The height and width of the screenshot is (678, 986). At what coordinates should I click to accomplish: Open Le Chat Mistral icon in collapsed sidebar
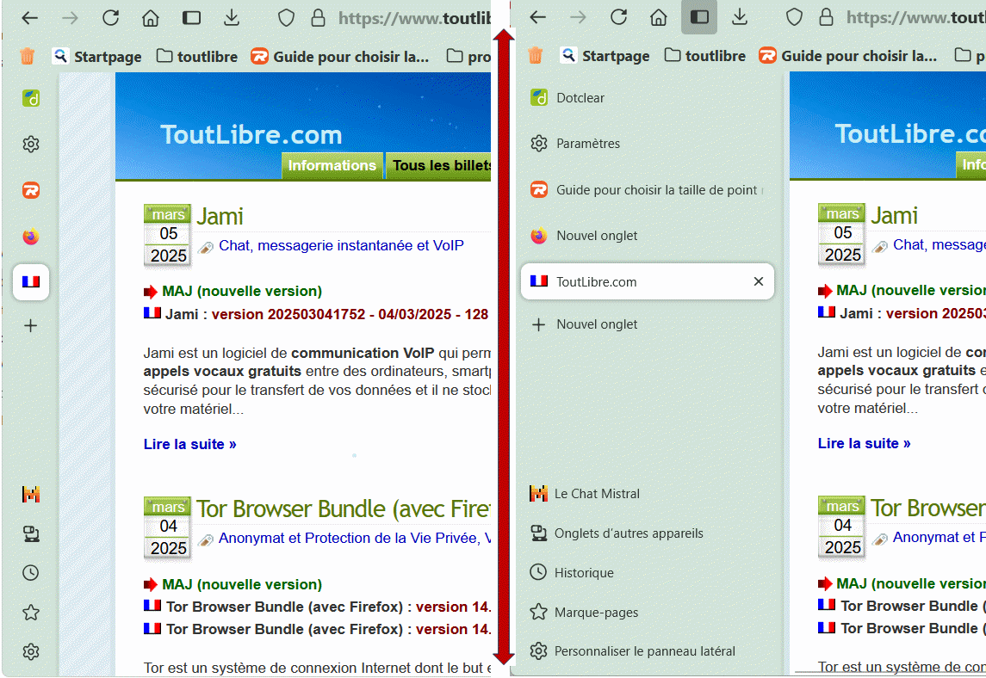coord(31,495)
